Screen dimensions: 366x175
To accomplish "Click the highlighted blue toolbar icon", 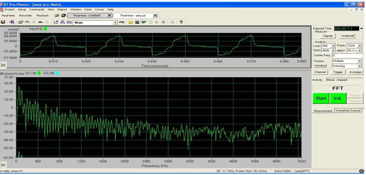I will [x=144, y=22].
